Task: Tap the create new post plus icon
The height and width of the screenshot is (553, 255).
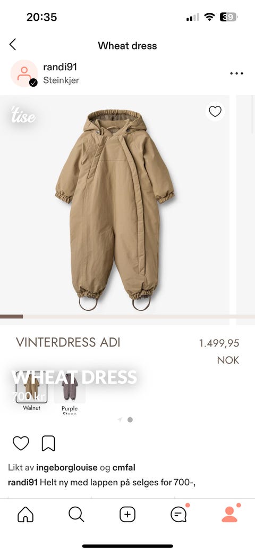Action: click(x=127, y=515)
